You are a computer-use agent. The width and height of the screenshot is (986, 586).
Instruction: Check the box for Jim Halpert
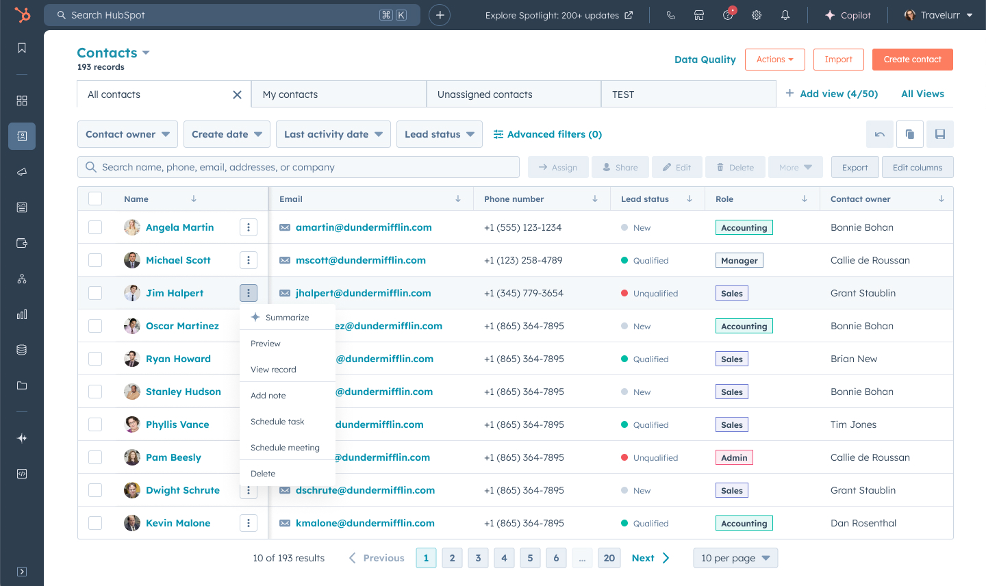click(x=95, y=293)
